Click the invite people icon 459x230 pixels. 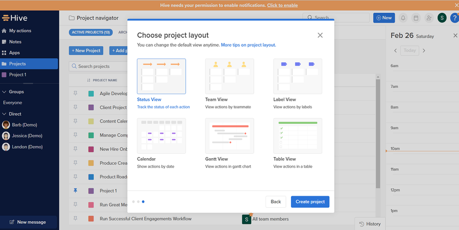[x=429, y=18]
